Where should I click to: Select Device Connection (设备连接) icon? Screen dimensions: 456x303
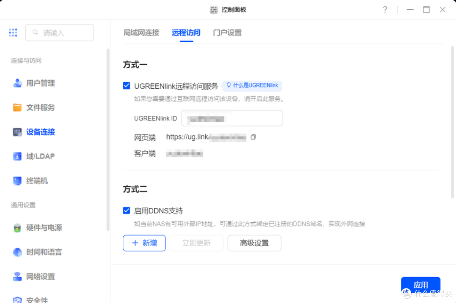17,132
